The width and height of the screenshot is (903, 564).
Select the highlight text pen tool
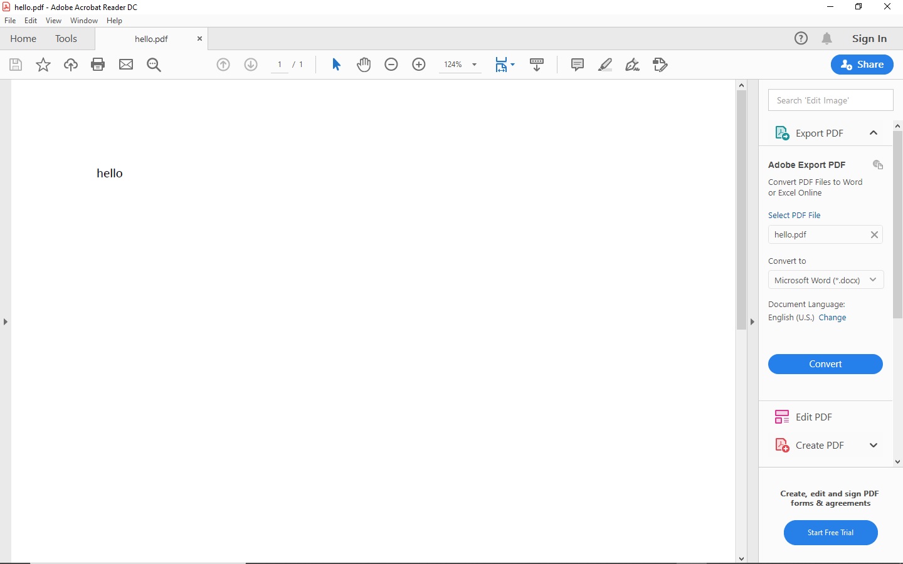[605, 65]
